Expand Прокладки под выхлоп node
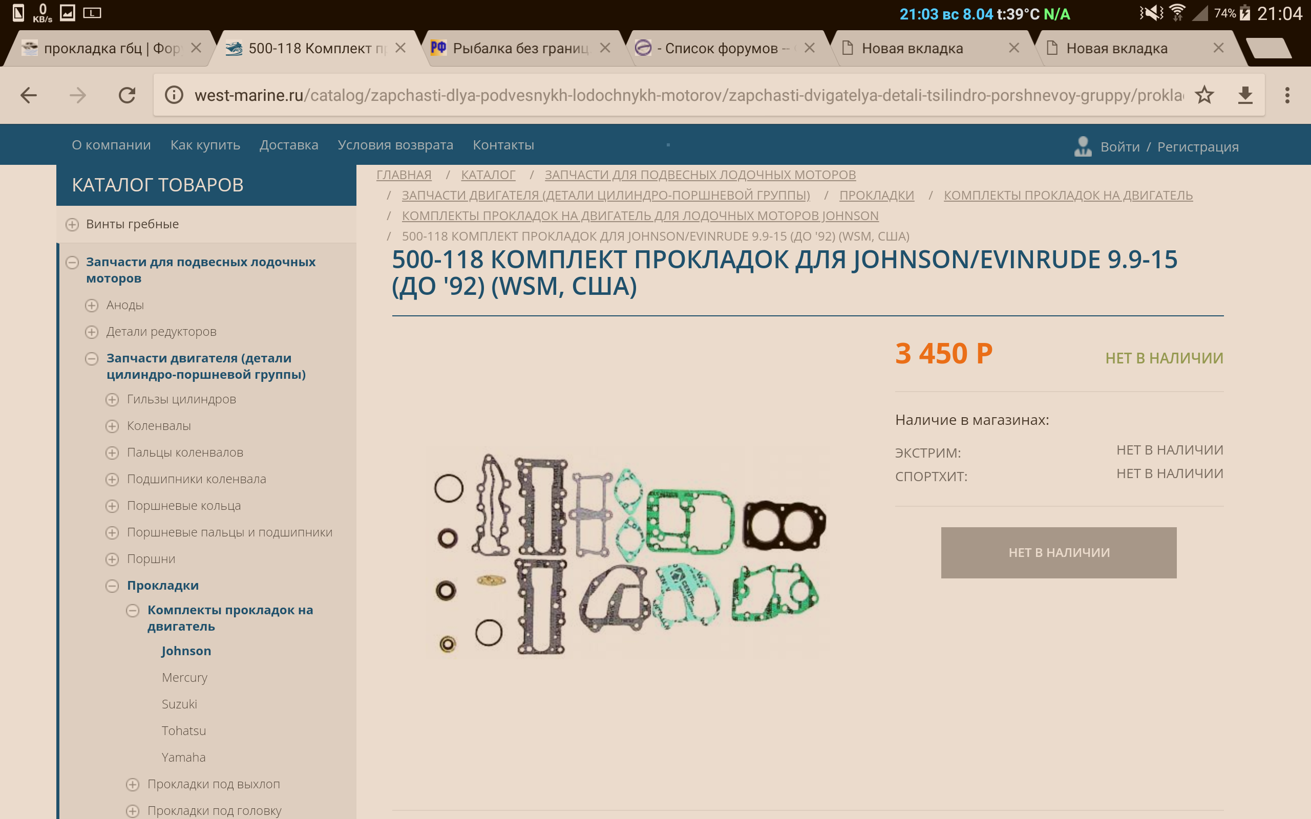 point(133,784)
